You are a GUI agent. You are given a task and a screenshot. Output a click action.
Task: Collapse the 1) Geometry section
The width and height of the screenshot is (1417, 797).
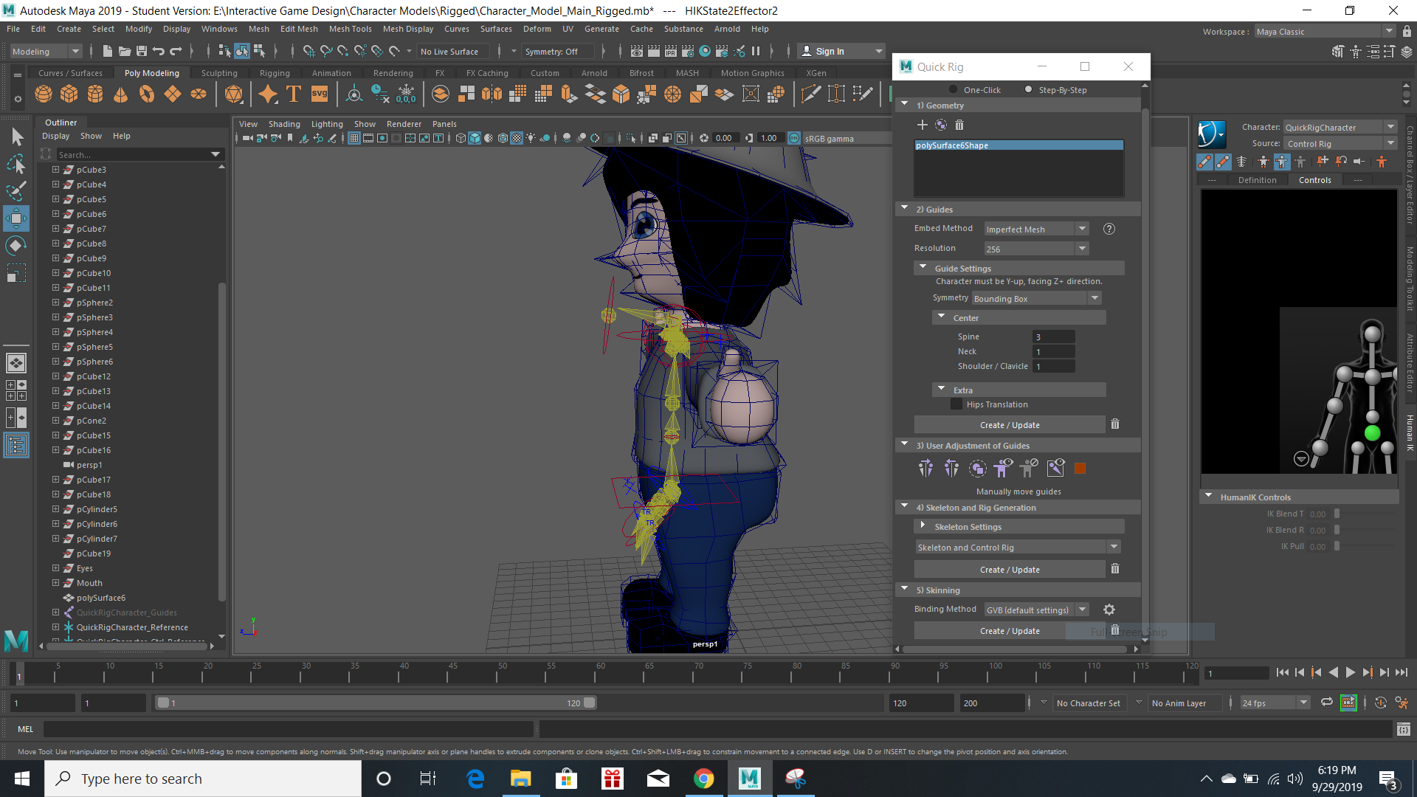point(904,105)
